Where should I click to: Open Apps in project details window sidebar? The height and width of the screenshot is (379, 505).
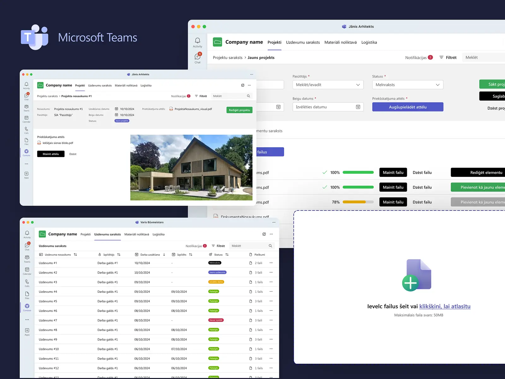pos(27,175)
